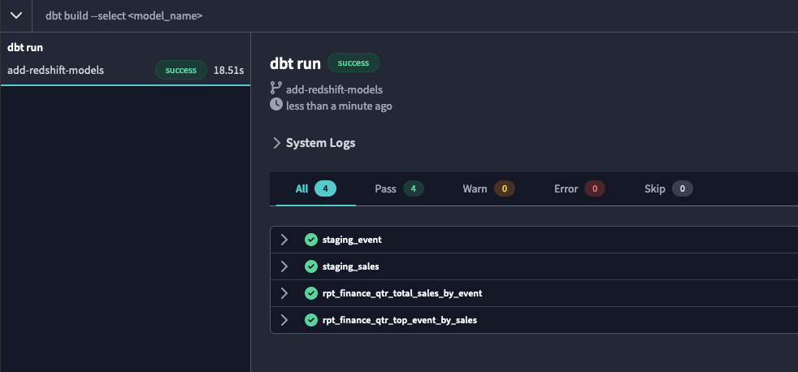Screen dimensions: 798x372
Task: Click the rpt_finance_qtr_total_sales_by_event model name
Action: (x=402, y=294)
